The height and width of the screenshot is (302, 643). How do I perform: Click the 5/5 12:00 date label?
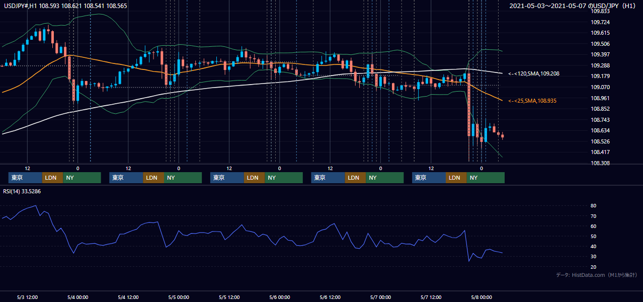(x=229, y=297)
